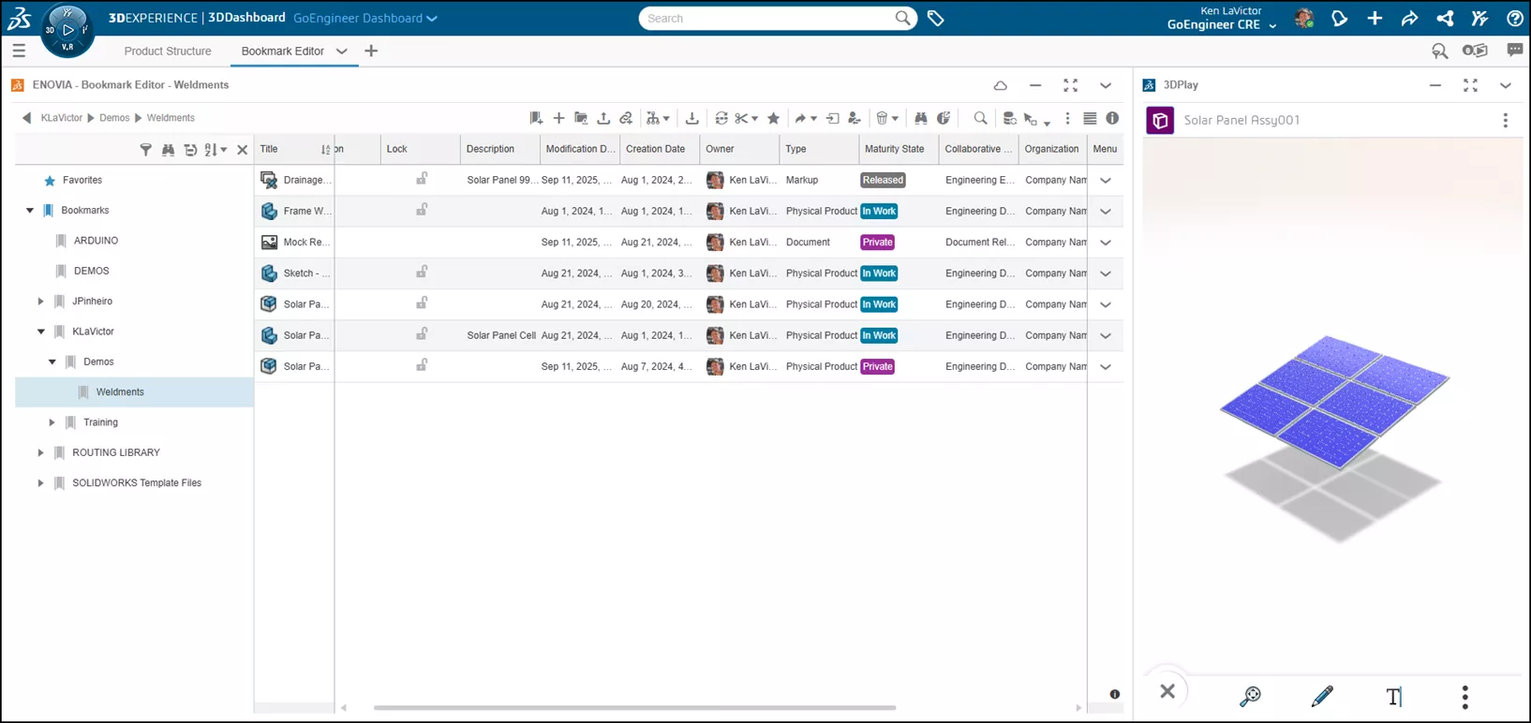
Task: Sort by Modification Date column header
Action: (x=579, y=149)
